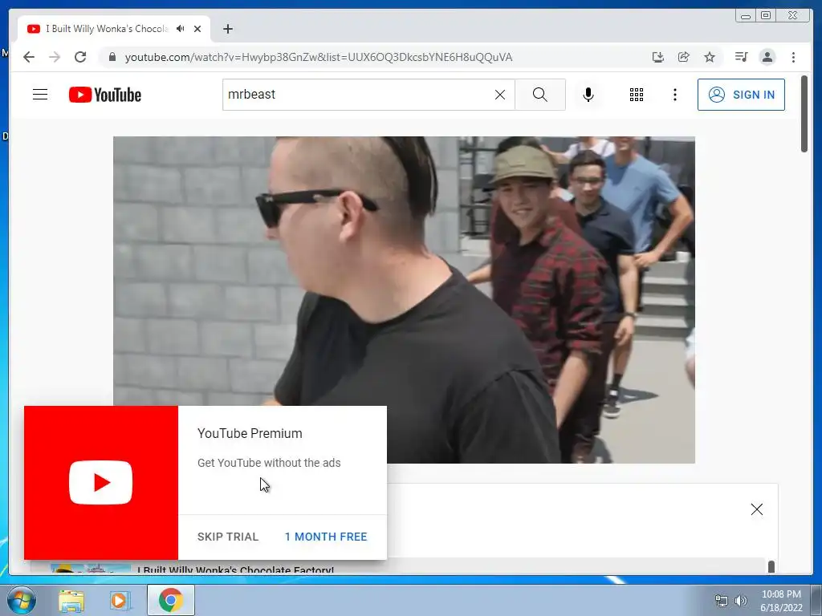Viewport: 822px width, 616px height.
Task: Click the page vertical scrollbar thumb
Action: (x=804, y=113)
